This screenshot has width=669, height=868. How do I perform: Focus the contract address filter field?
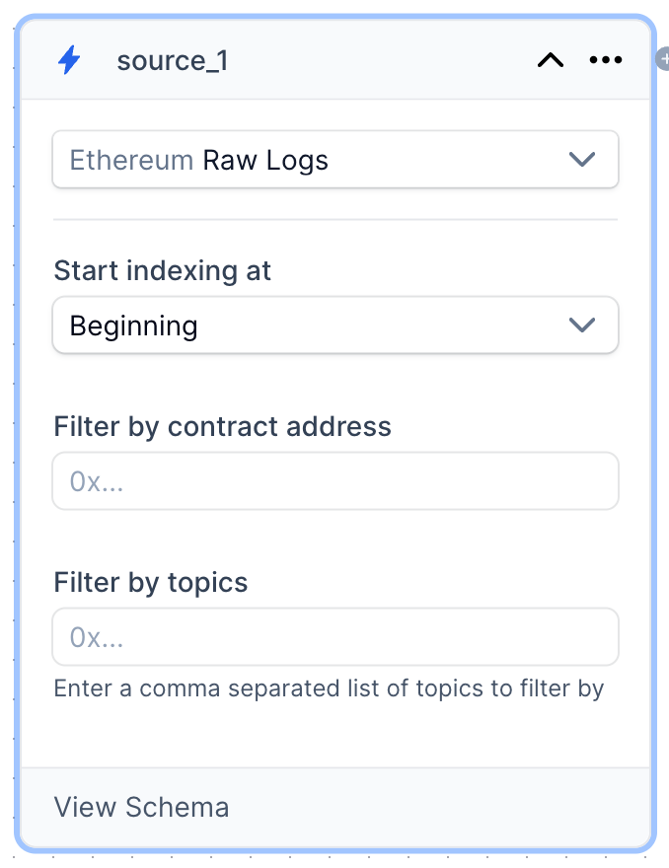pyautogui.click(x=335, y=481)
